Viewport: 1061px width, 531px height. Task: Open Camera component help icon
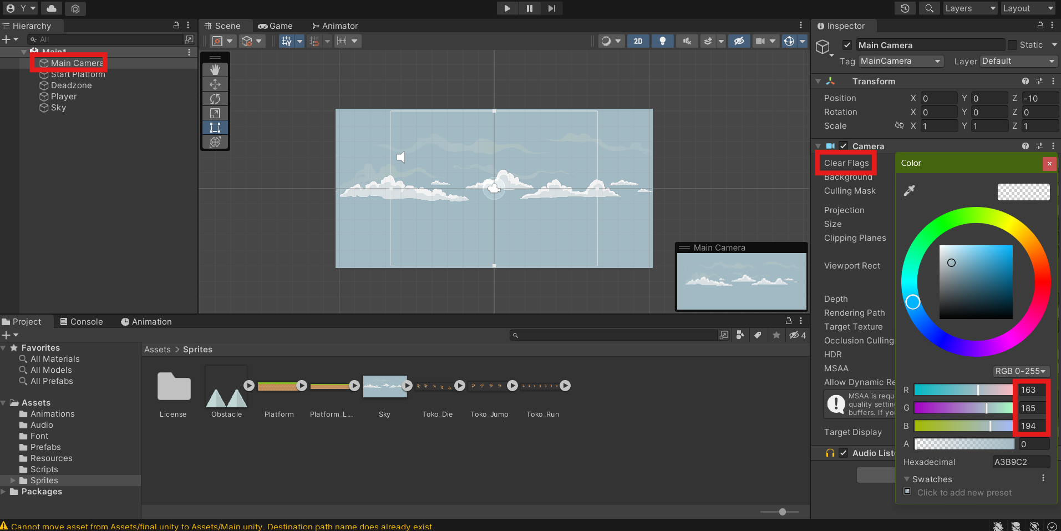pos(1026,146)
